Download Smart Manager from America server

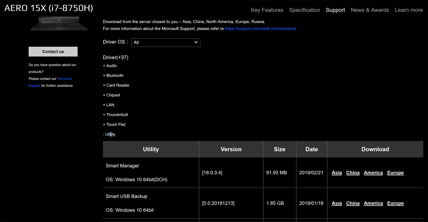tap(373, 173)
